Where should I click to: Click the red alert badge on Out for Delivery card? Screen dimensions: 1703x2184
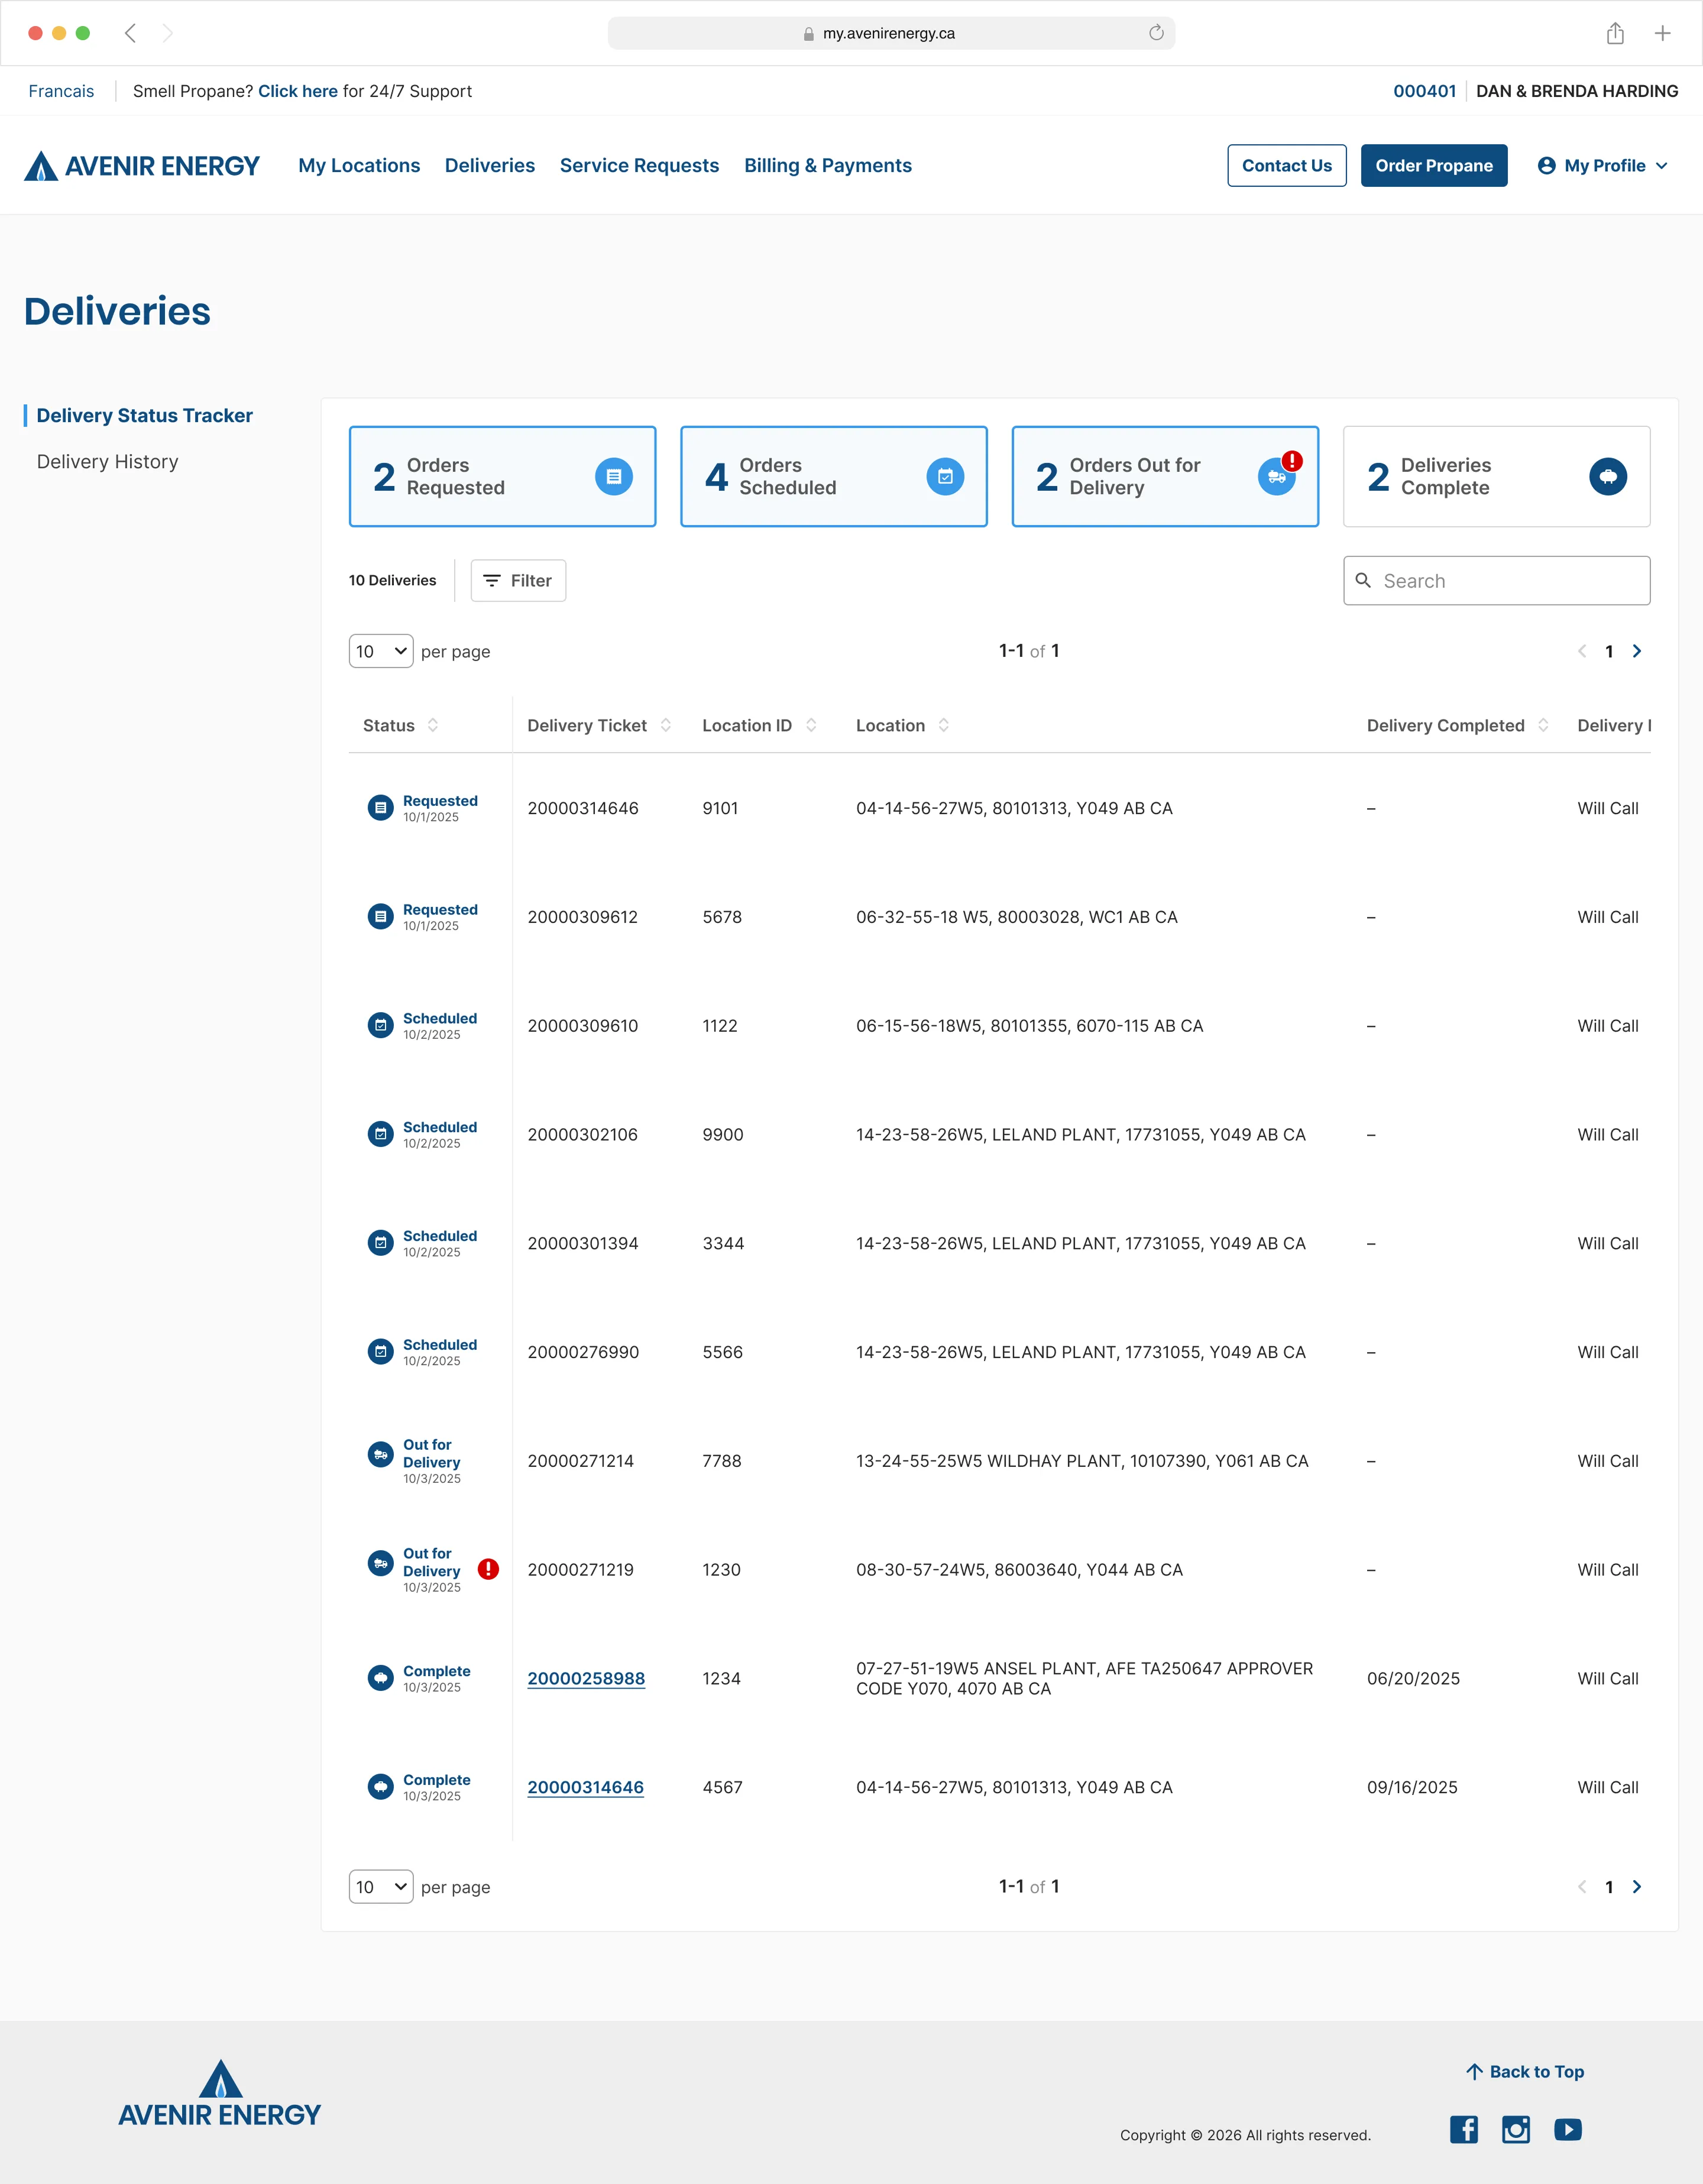[x=1292, y=461]
